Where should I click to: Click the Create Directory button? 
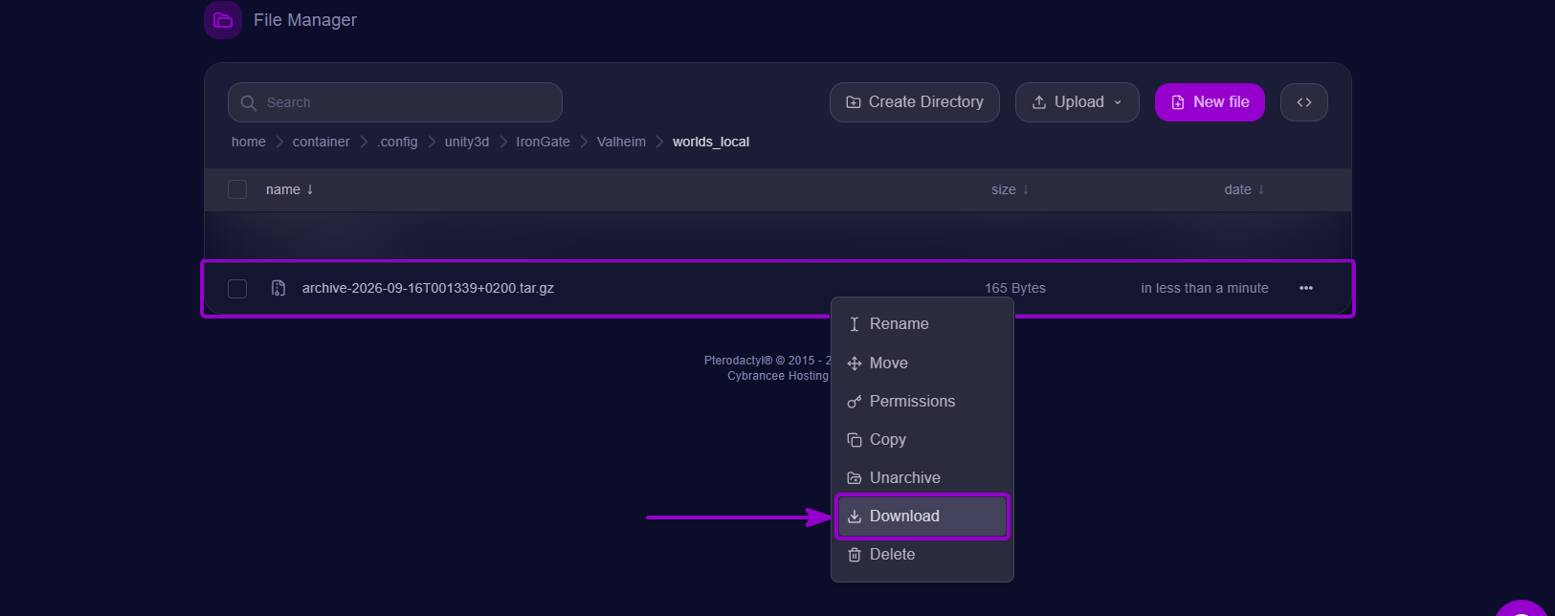(x=915, y=102)
